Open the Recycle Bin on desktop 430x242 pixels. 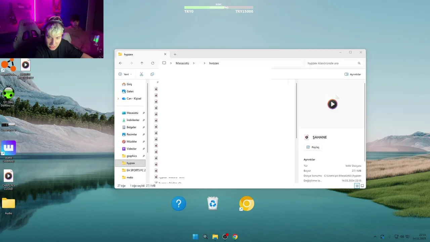tap(213, 203)
